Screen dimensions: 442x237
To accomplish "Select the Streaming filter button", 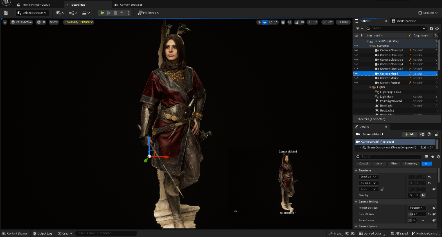I will pos(411,164).
